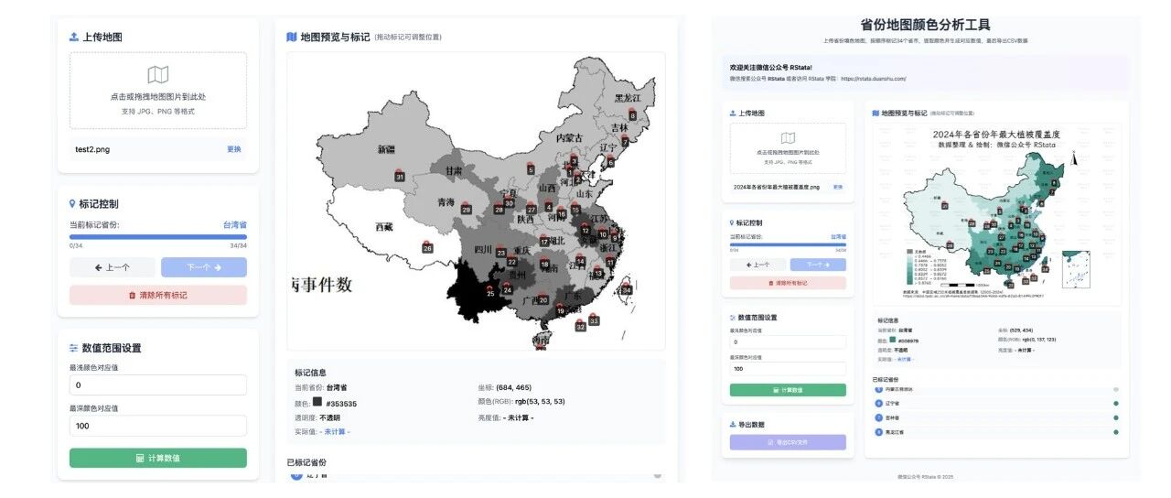Select the 辽宁省 row in 已标记省份 list

click(x=998, y=404)
